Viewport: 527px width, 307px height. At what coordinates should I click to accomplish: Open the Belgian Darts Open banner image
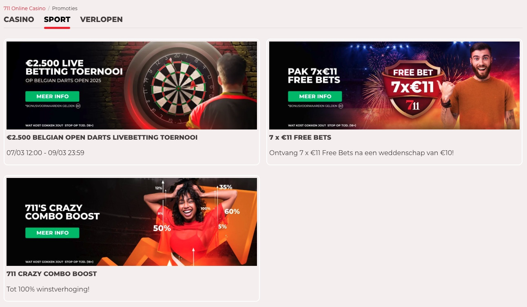click(132, 86)
